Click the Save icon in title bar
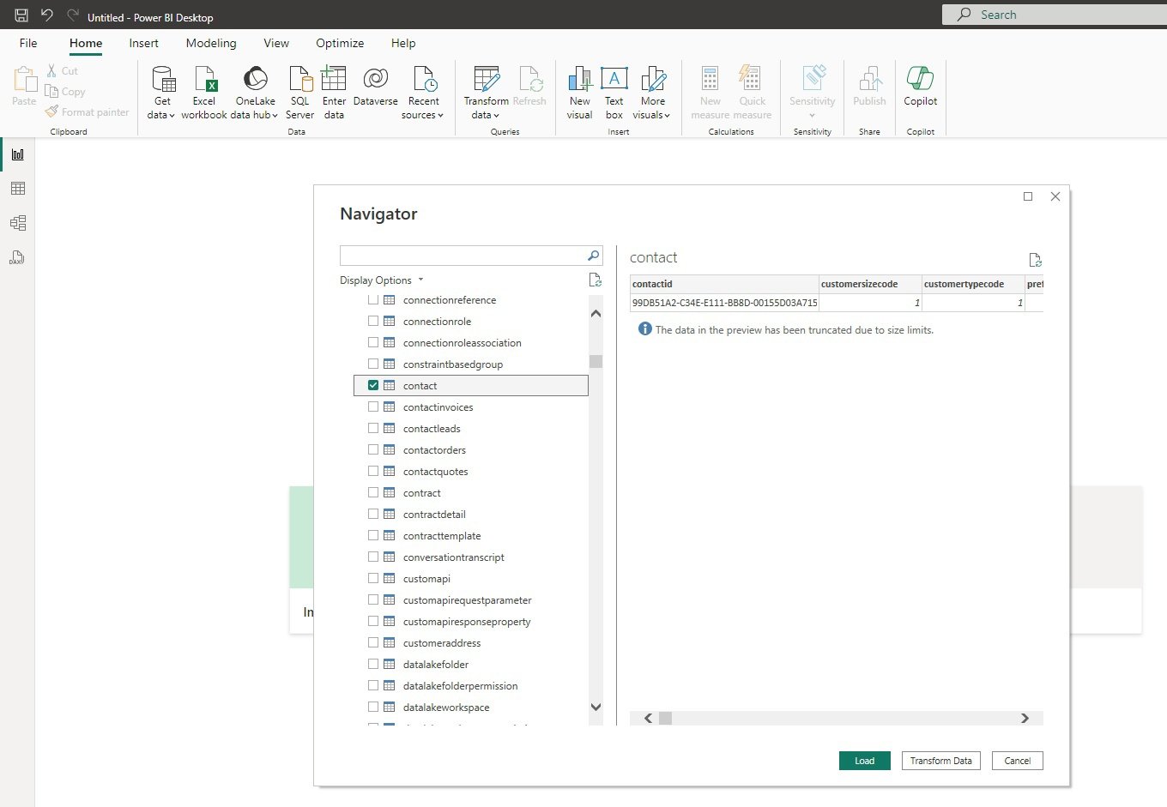The height and width of the screenshot is (807, 1167). pyautogui.click(x=21, y=15)
